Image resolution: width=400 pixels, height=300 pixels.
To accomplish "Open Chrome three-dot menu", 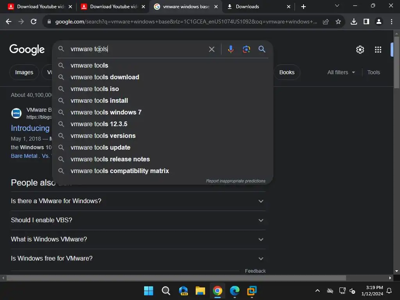I will [391, 22].
